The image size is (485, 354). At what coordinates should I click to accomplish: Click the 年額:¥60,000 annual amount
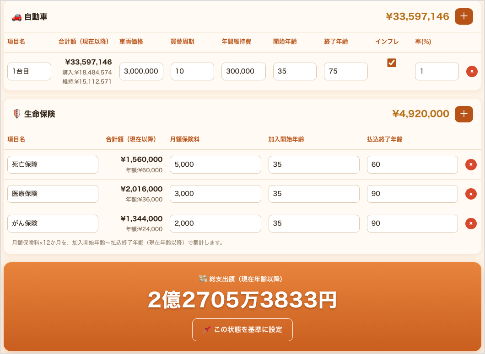(x=144, y=170)
